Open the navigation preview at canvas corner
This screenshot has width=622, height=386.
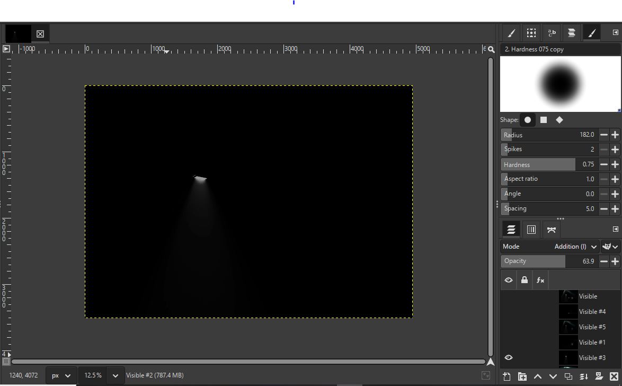(x=491, y=362)
